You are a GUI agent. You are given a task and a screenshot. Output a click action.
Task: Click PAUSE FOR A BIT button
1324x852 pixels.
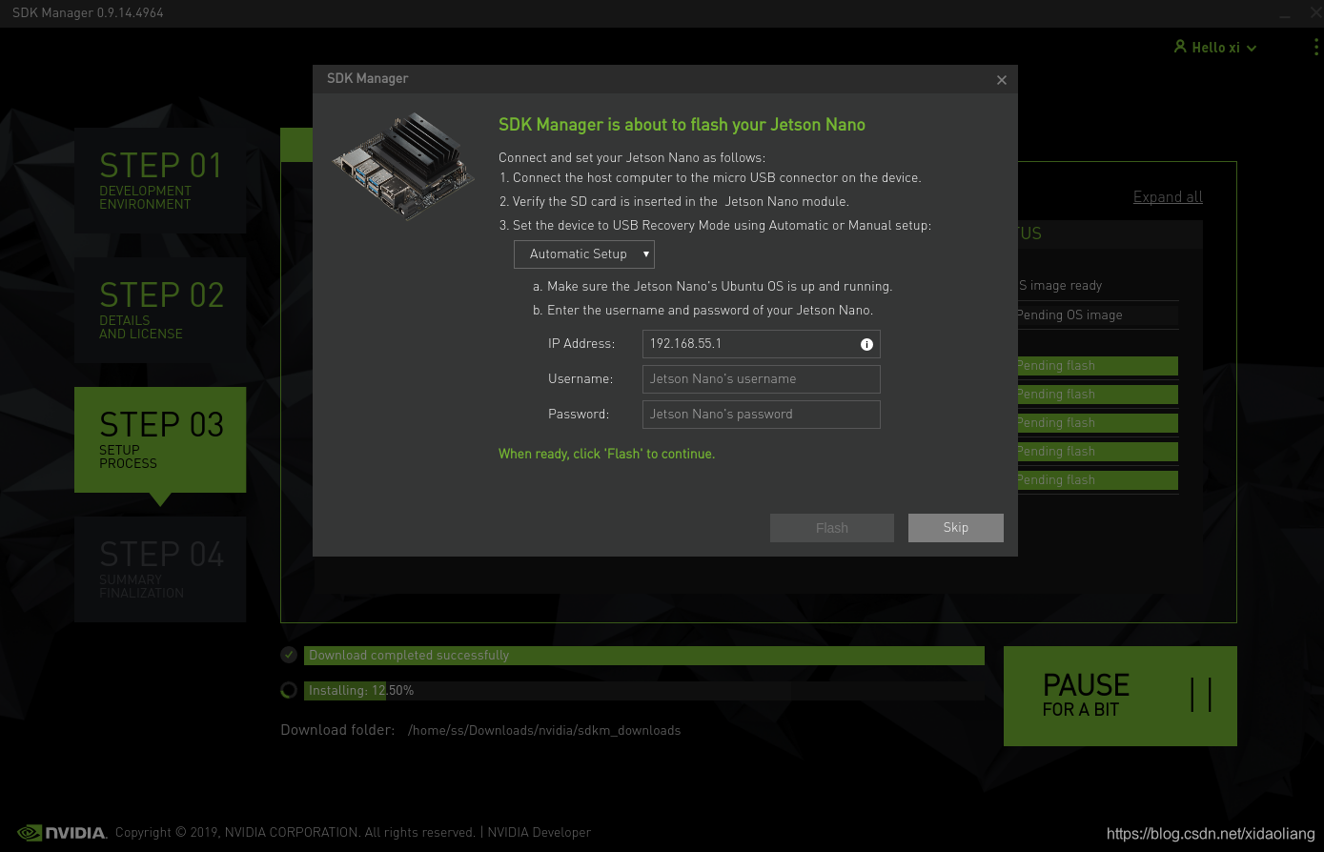click(1120, 696)
